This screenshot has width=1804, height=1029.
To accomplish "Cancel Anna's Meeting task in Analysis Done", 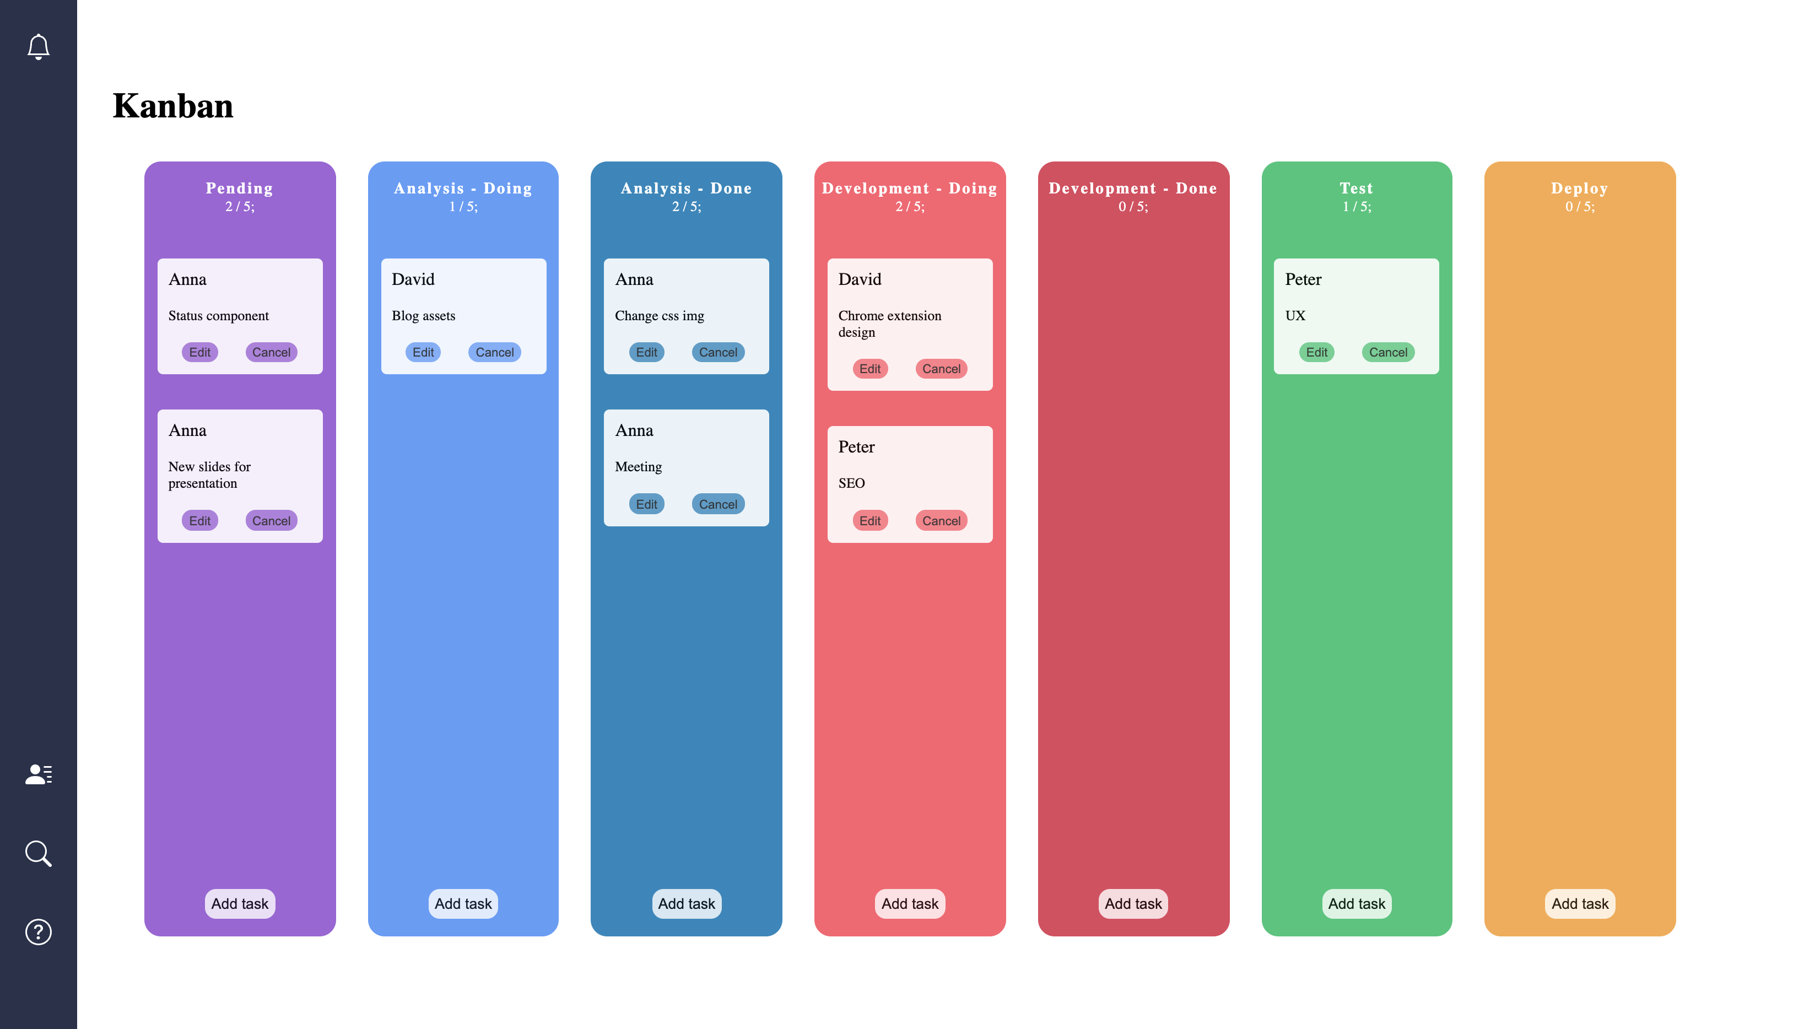I will pos(716,503).
